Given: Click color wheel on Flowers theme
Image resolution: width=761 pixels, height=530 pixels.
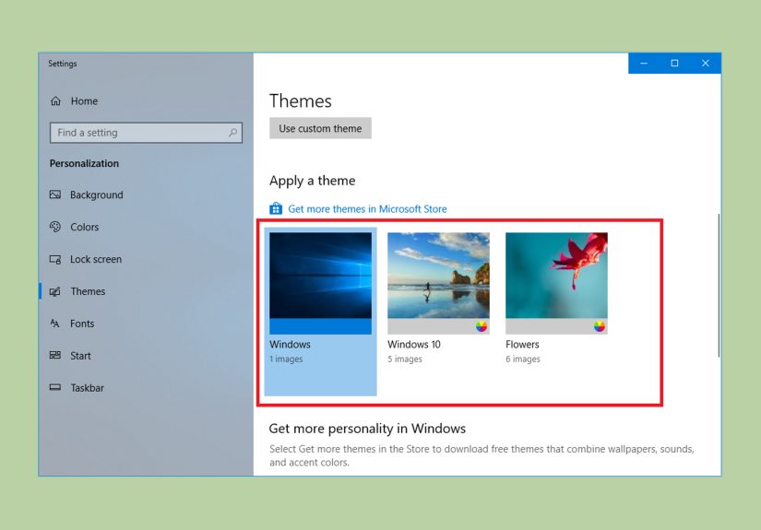Looking at the screenshot, I should click(600, 326).
